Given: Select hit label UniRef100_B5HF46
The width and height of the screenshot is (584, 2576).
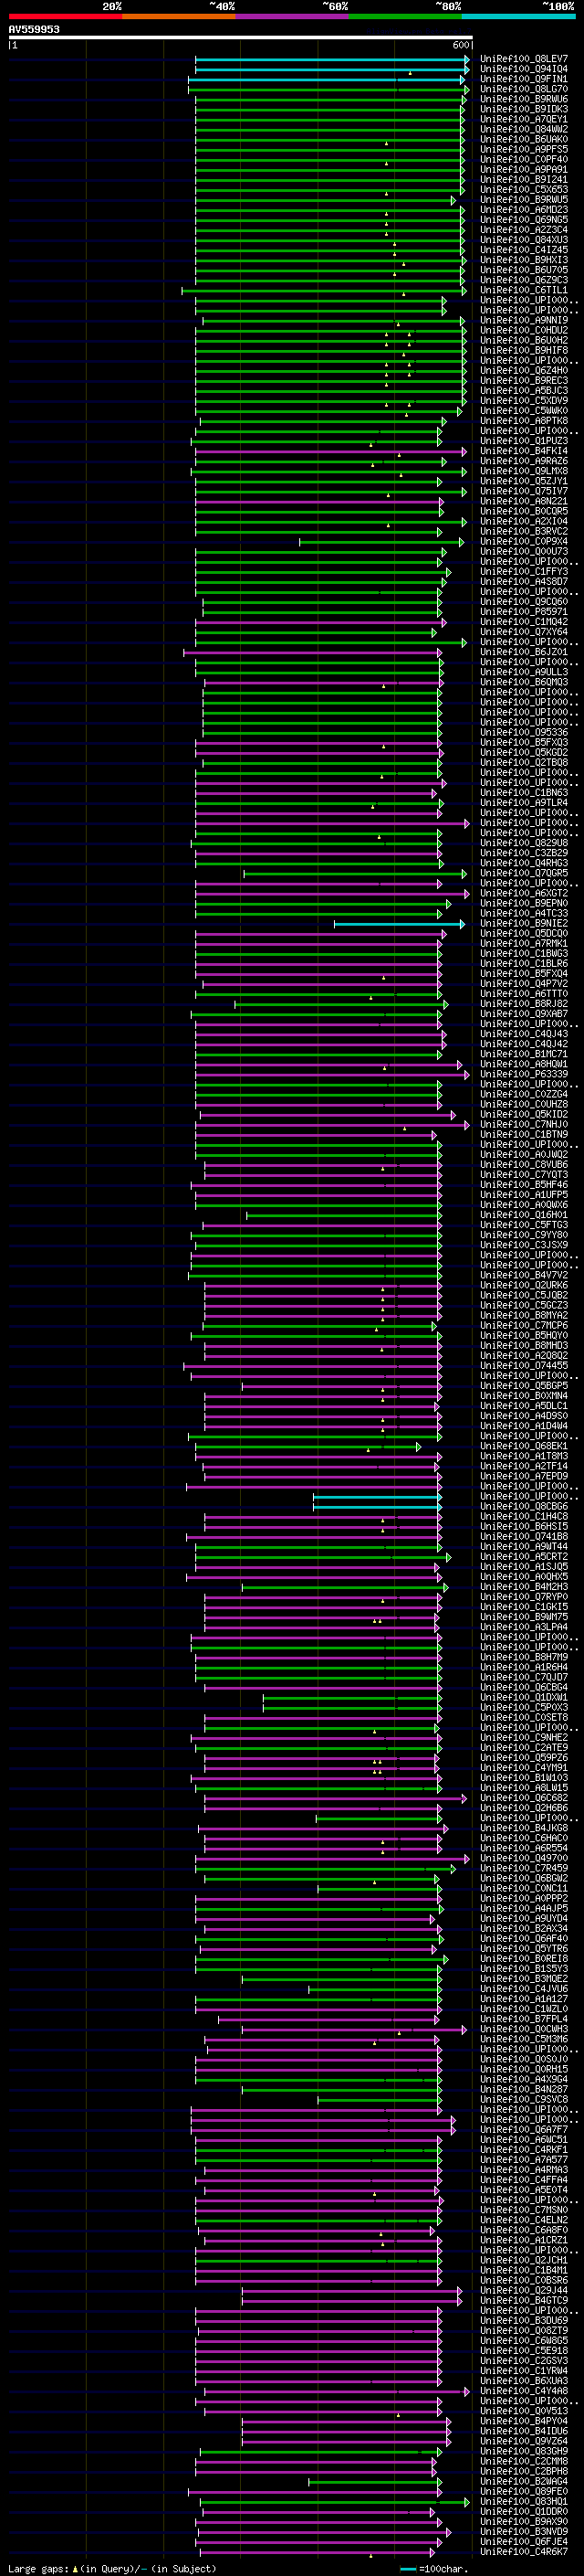Looking at the screenshot, I should coord(523,1184).
